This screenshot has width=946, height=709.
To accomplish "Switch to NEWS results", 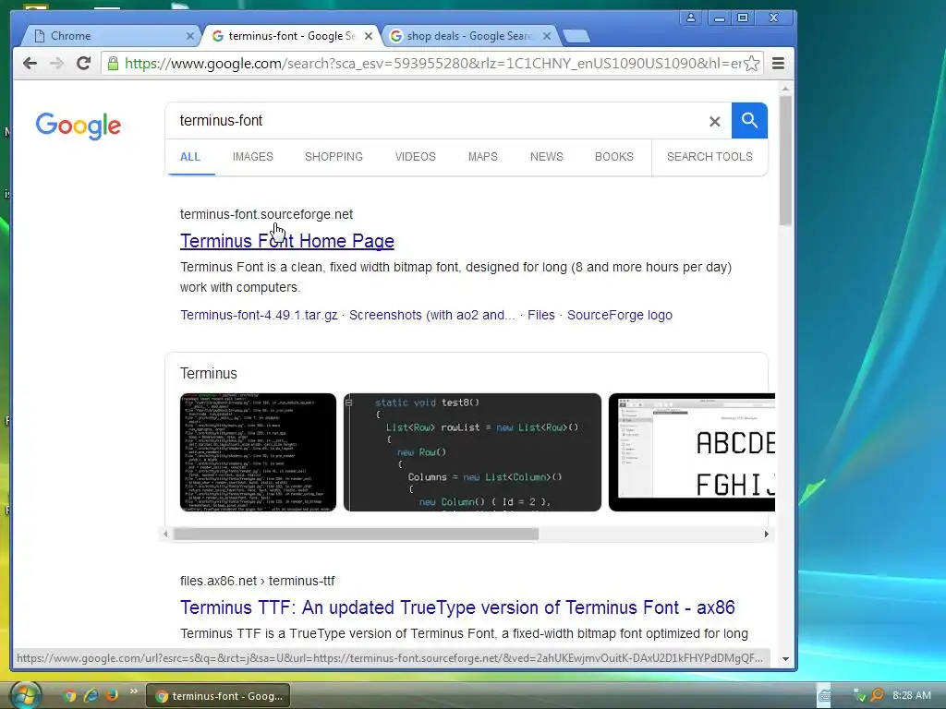I will click(x=547, y=157).
